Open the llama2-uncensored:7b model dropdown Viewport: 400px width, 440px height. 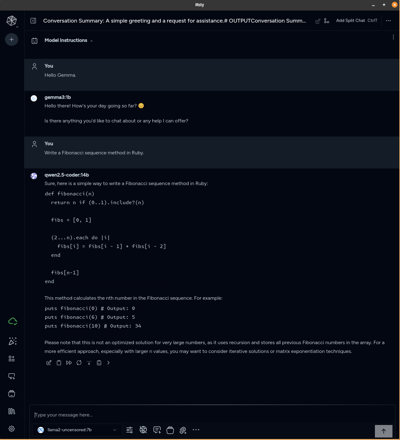pyautogui.click(x=77, y=430)
